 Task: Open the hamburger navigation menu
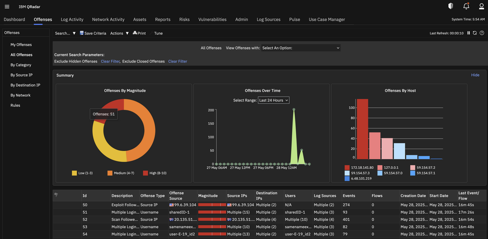(x=7, y=7)
